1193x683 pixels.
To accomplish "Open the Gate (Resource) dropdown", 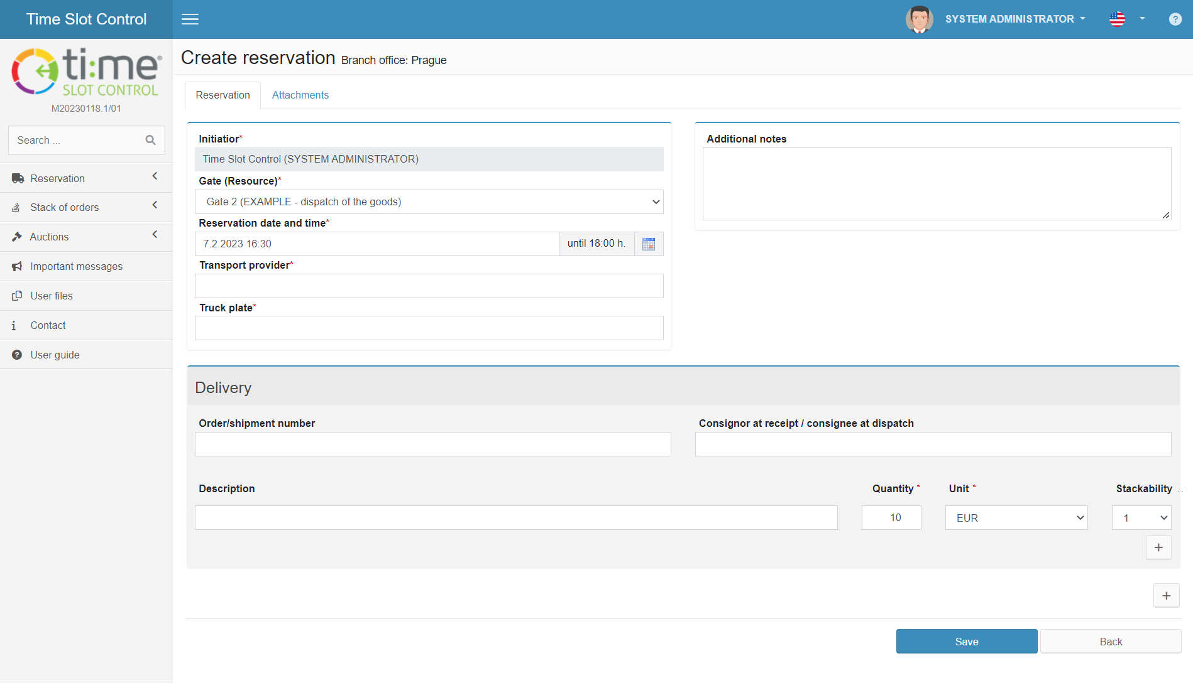I will click(429, 202).
